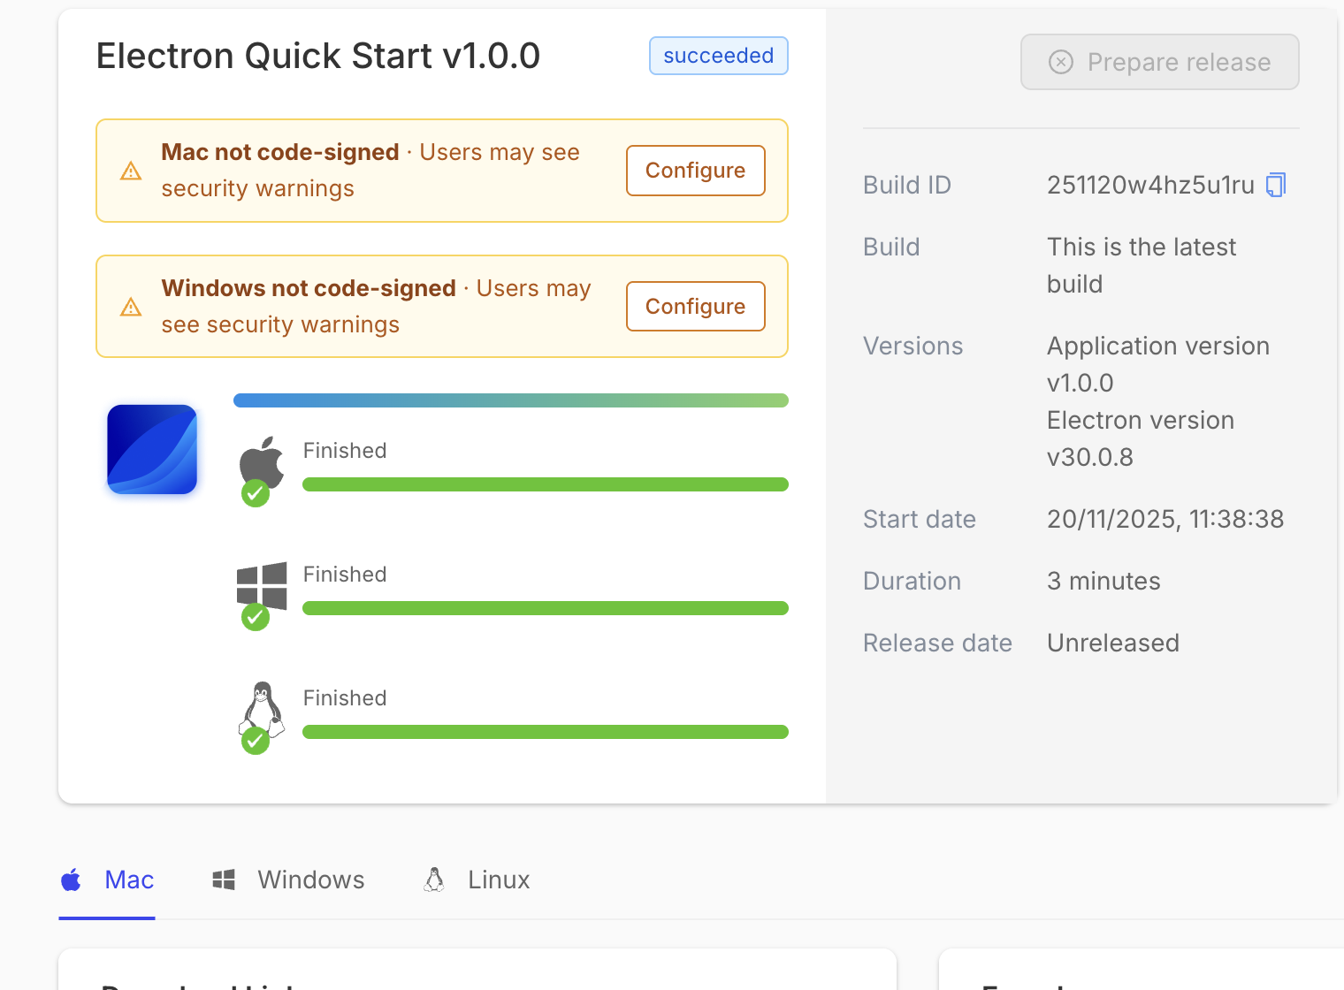Click the Windows logo in Windows tab

coord(224,880)
